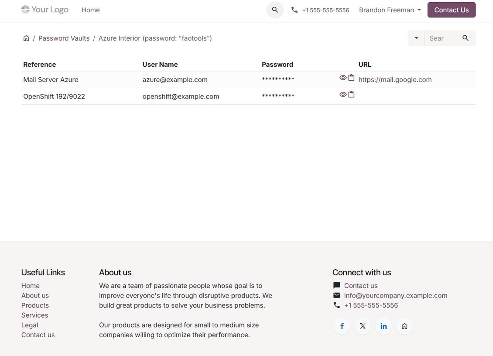Click footer phone number +1 555-555-5556

(x=371, y=305)
